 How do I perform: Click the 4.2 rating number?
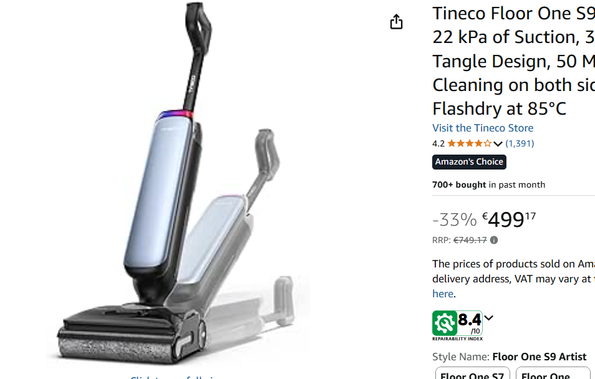tap(438, 143)
